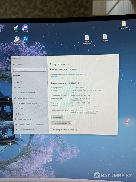The image size is (136, 182).
Task: Open the Steam desktop shortcut
Action: click(16, 28)
